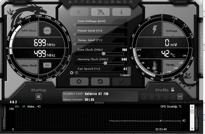Click the Memory Clock value 500
The image size is (205, 134).
124,59
